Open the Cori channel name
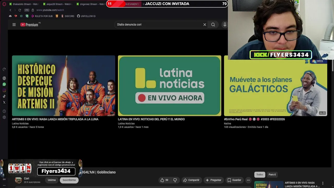The image size is (334, 188). click(27, 179)
